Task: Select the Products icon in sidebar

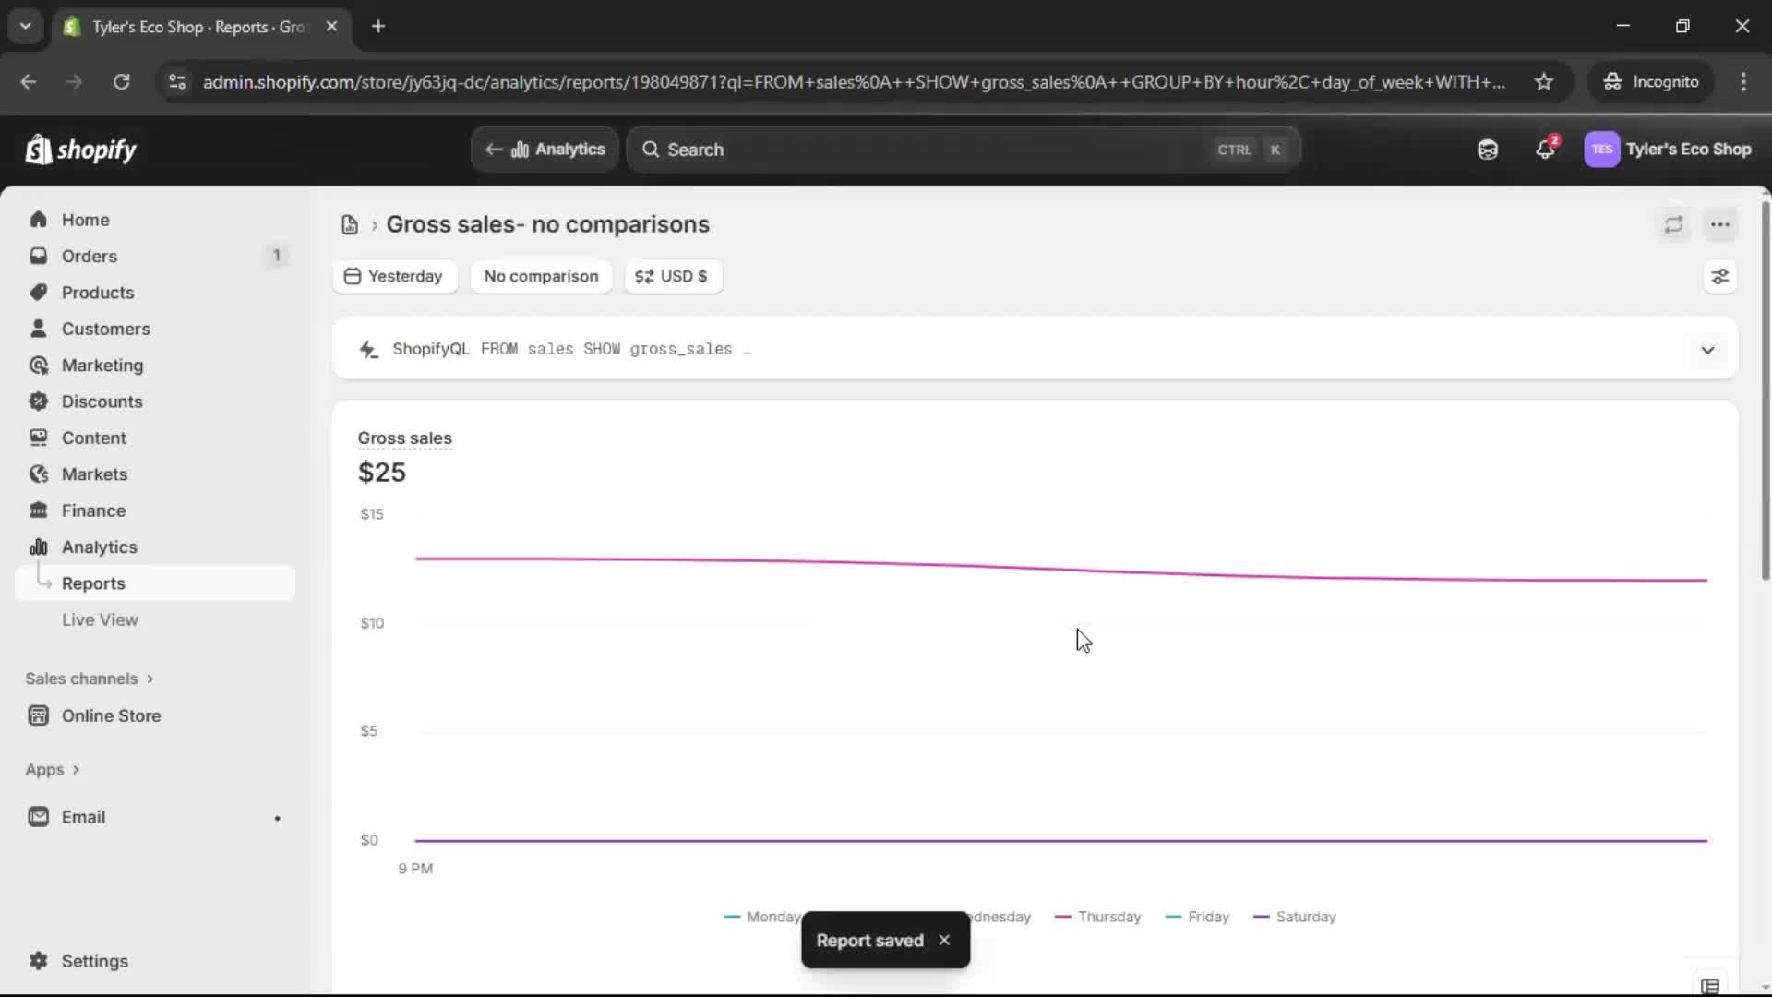Action: [38, 292]
